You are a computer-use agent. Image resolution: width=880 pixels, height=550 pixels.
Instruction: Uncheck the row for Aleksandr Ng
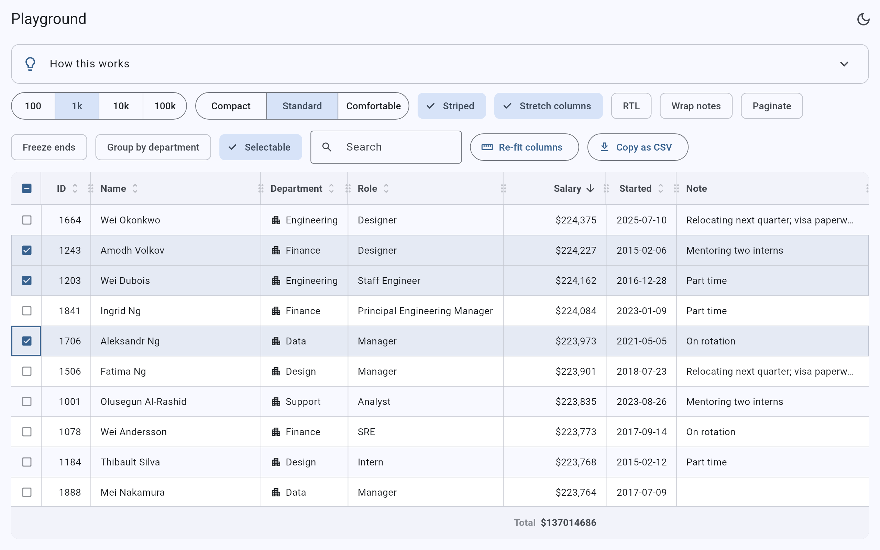26,341
